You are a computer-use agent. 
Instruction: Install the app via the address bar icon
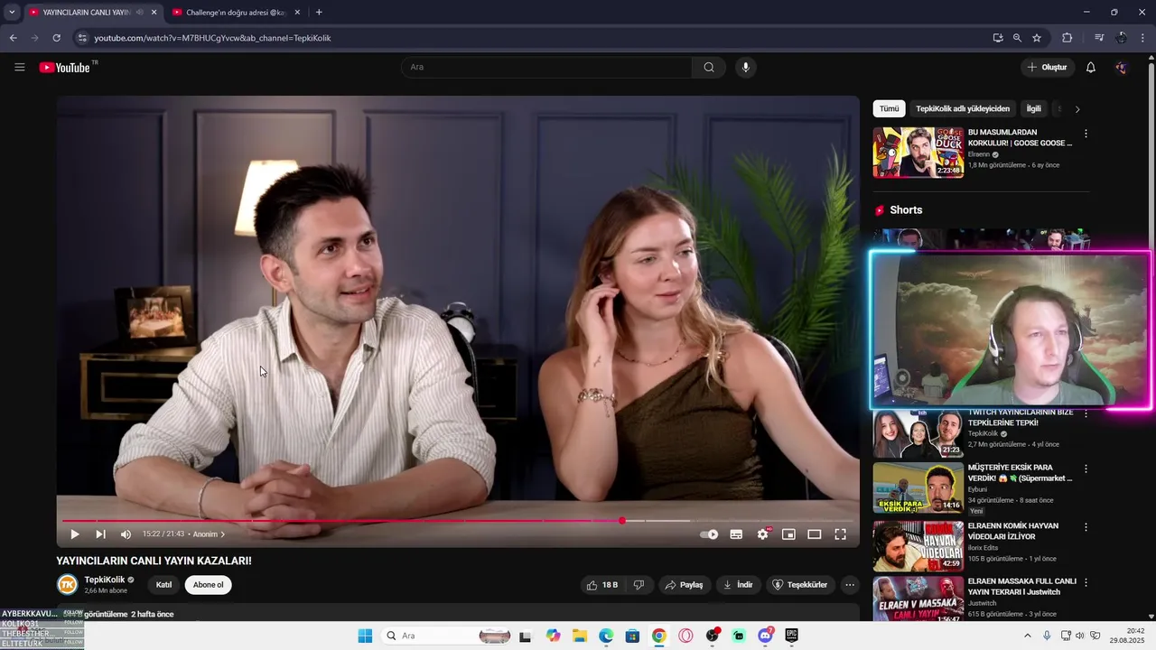[x=998, y=38]
